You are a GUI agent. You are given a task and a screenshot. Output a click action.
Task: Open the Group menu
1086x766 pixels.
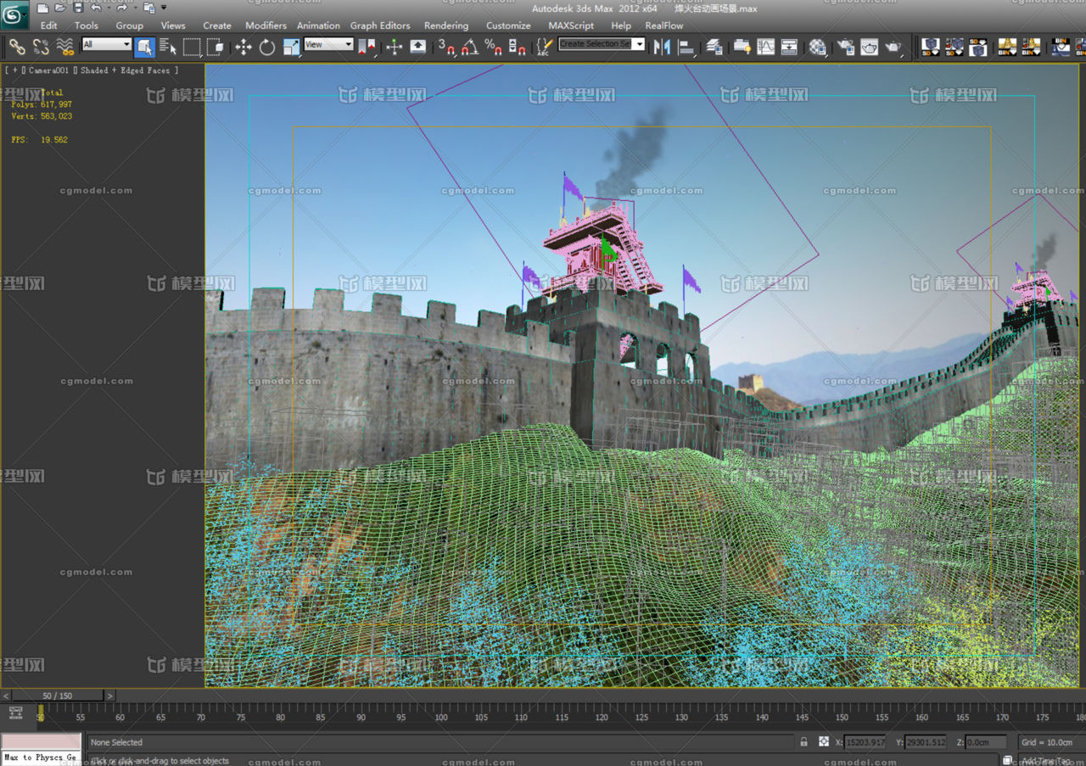tap(130, 25)
